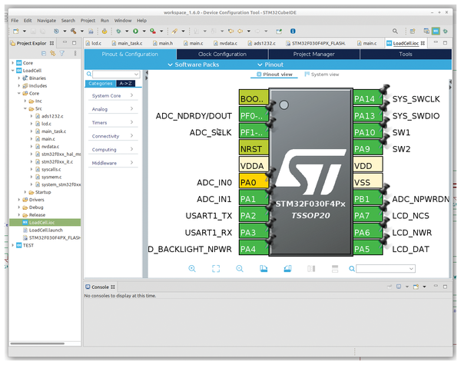Open the main_task.c editor tab
The height and width of the screenshot is (365, 461).
pos(127,43)
